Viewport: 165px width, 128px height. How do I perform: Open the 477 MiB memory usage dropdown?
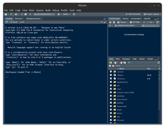[135, 22]
